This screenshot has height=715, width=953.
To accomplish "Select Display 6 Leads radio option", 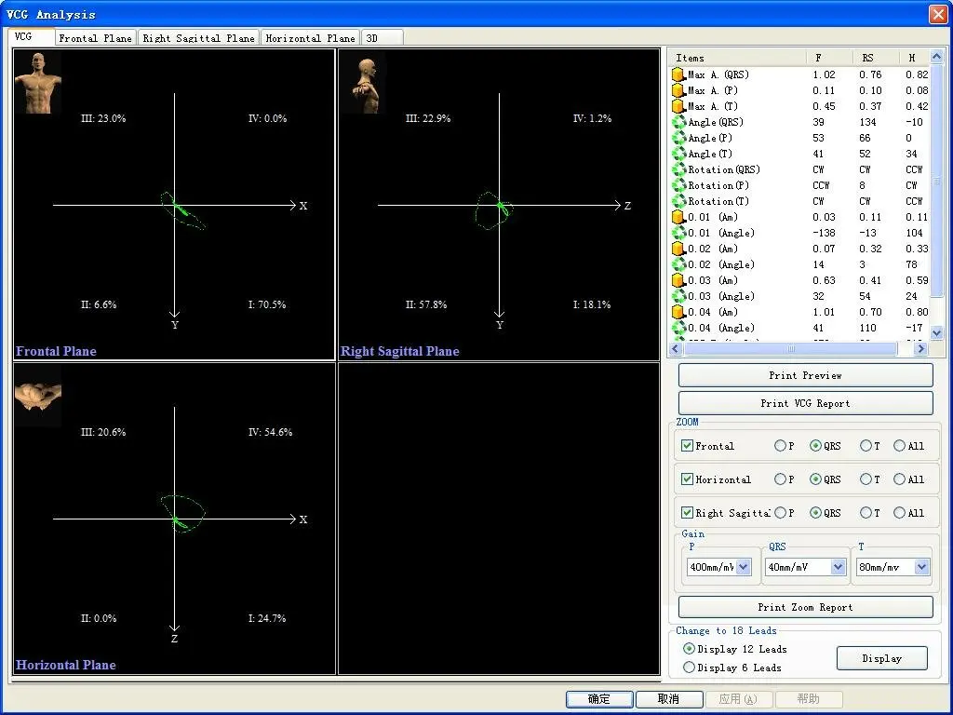I will (689, 668).
